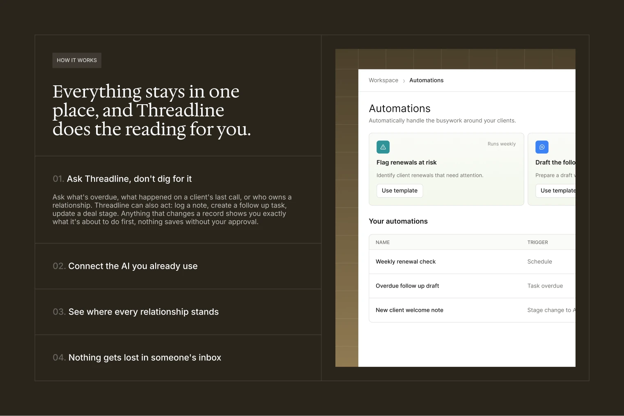
Task: Open the Workspace breadcrumb link
Action: (383, 80)
